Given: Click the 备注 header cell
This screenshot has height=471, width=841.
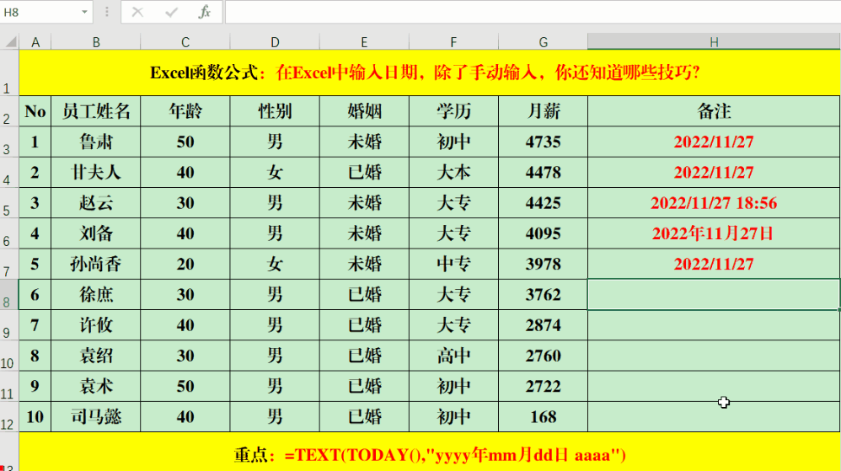Looking at the screenshot, I should 714,111.
